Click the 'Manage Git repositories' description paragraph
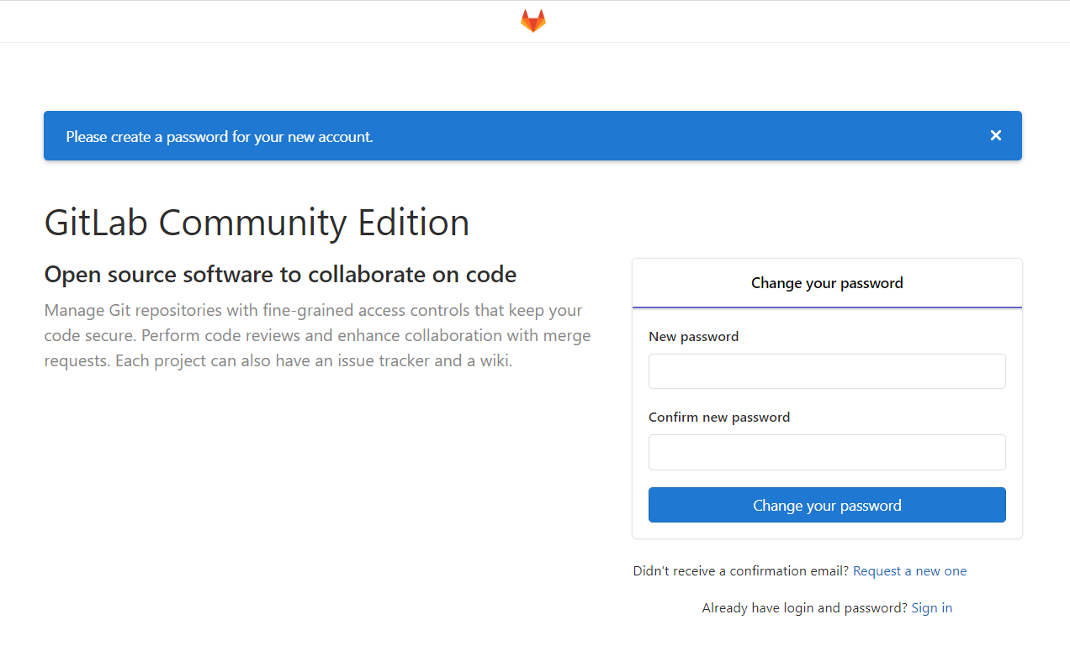Viewport: 1070px width, 646px height. coord(318,336)
